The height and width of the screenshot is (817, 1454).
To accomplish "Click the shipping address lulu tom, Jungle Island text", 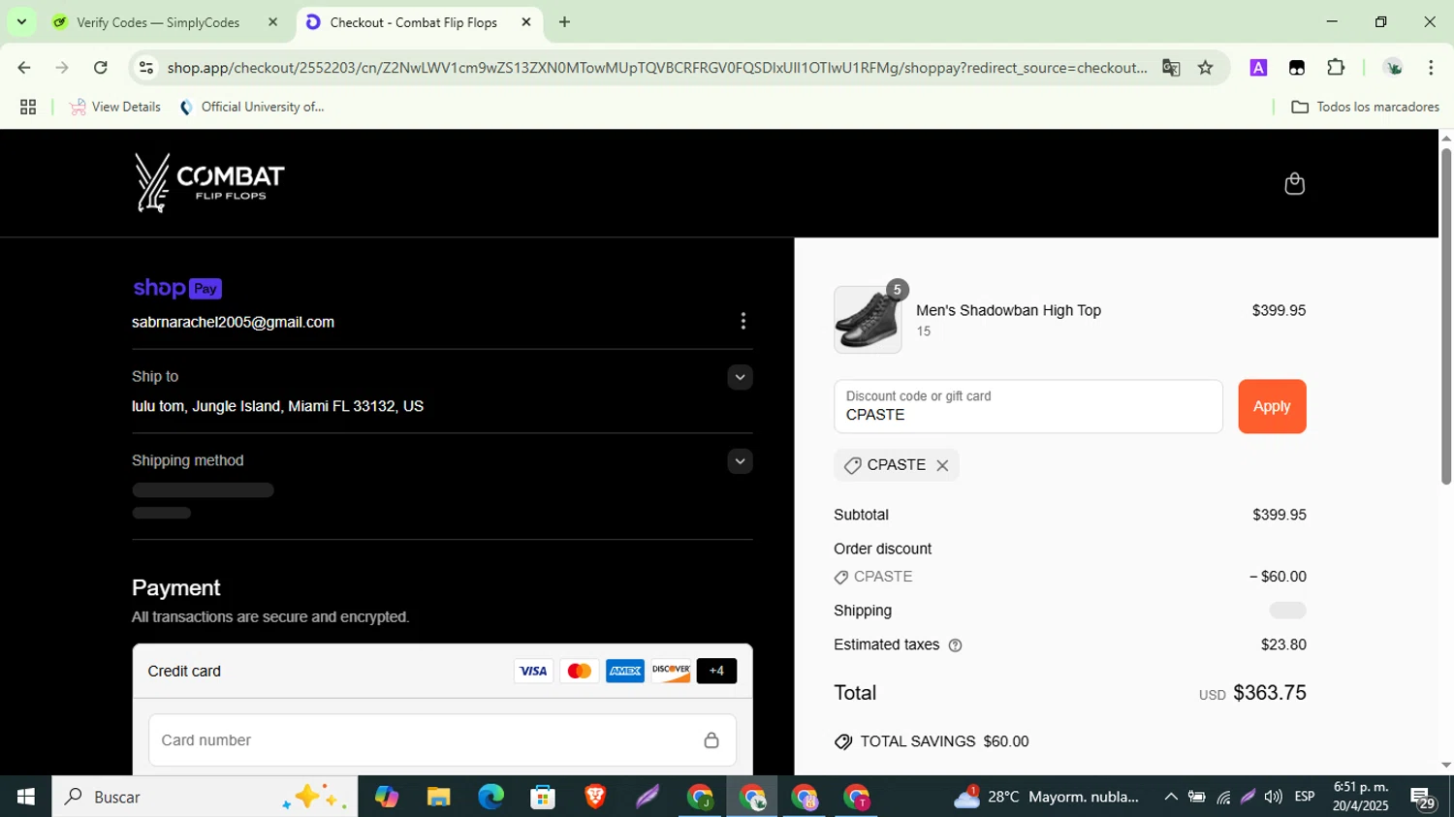I will tap(277, 406).
